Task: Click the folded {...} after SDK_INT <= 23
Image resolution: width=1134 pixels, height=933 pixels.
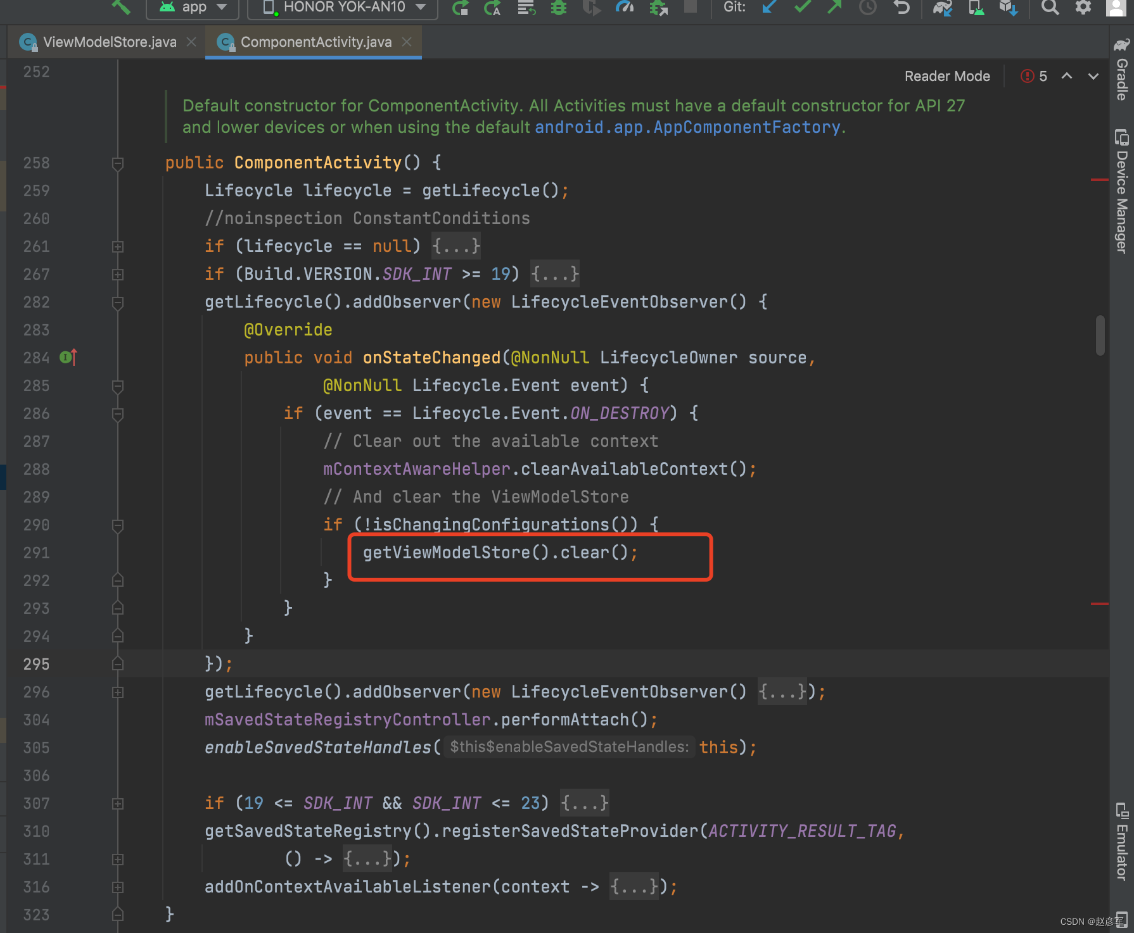Action: [x=585, y=803]
